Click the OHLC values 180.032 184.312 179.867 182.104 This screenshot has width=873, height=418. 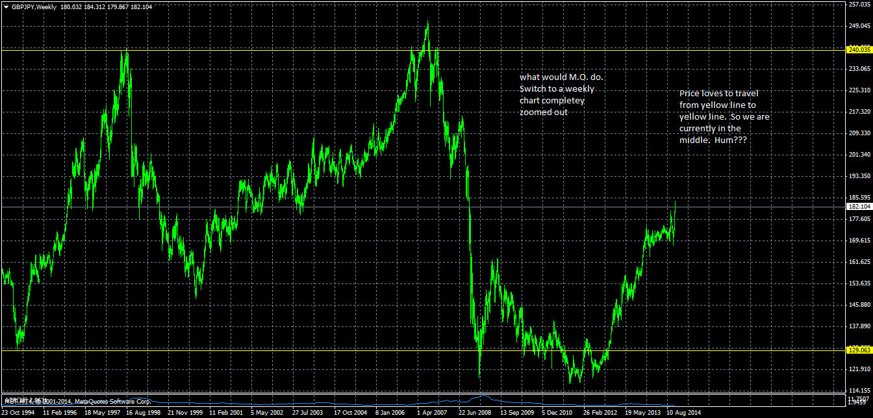[107, 7]
